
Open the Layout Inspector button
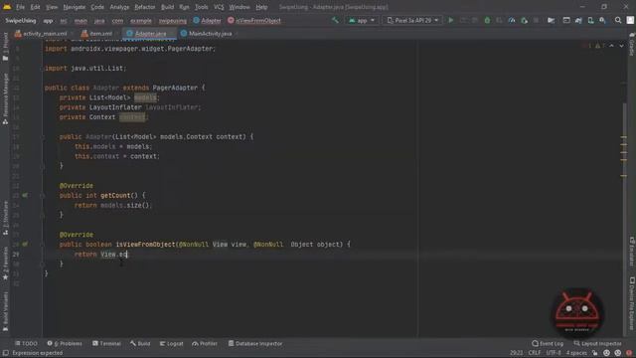[x=597, y=344]
